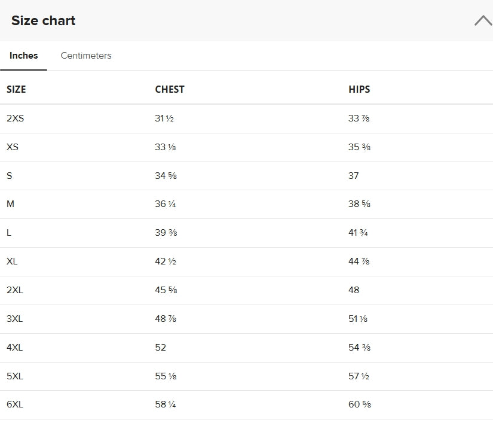Viewport: 493px width, 423px height.
Task: Click chest value 34 ⅝ for size S
Action: point(166,176)
